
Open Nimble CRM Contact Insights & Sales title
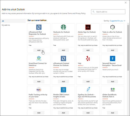coord(61,96)
